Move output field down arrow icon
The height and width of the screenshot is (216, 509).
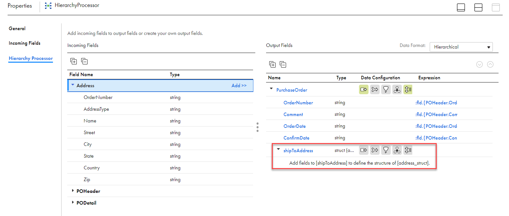[x=480, y=64]
